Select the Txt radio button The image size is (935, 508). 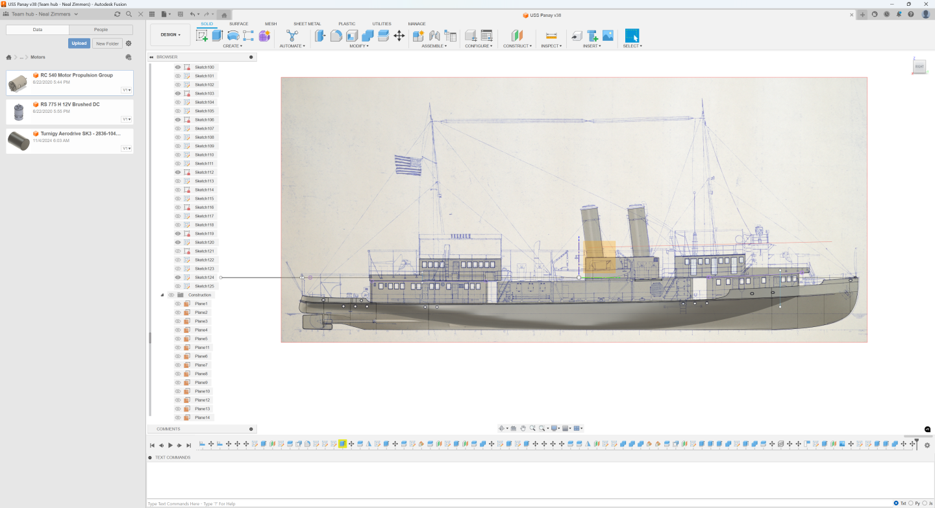point(897,503)
